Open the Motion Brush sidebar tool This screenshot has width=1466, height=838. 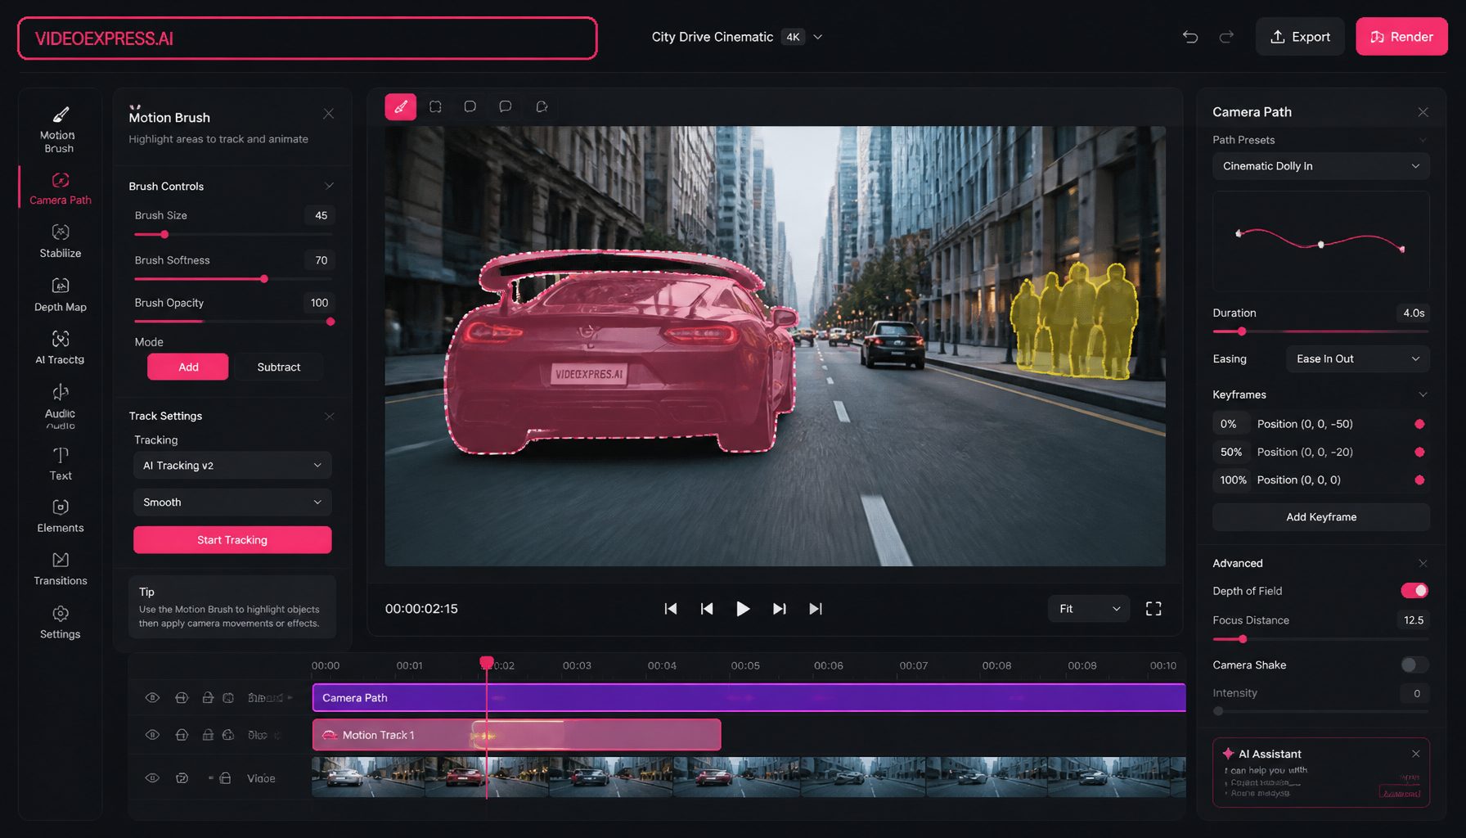pos(59,129)
